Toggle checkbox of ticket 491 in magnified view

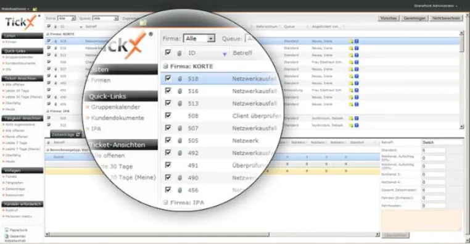click(168, 165)
